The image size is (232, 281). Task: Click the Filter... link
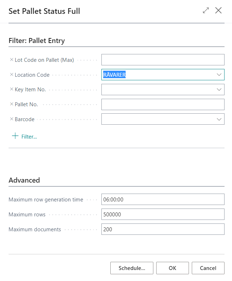pyautogui.click(x=29, y=136)
